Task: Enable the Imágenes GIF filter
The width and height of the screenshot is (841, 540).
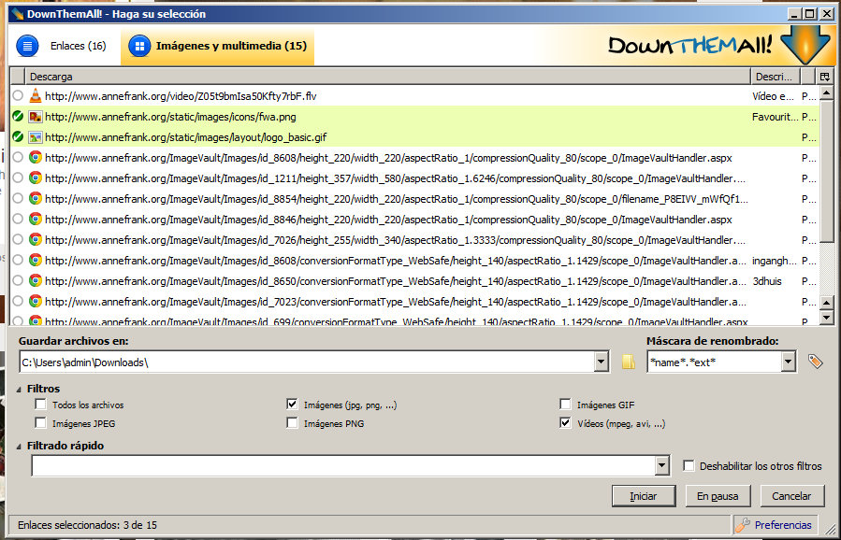Action: point(565,405)
